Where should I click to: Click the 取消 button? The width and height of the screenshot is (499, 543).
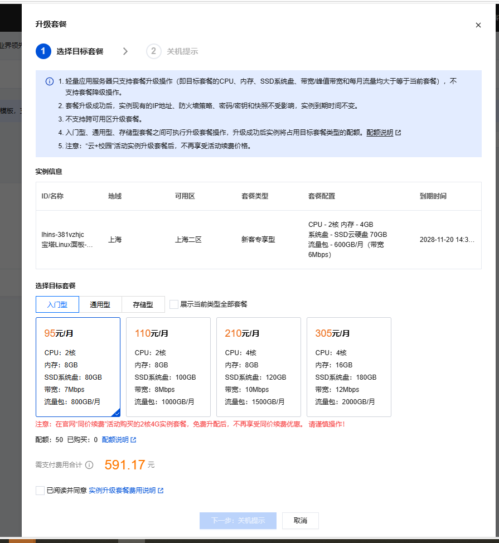click(x=300, y=520)
